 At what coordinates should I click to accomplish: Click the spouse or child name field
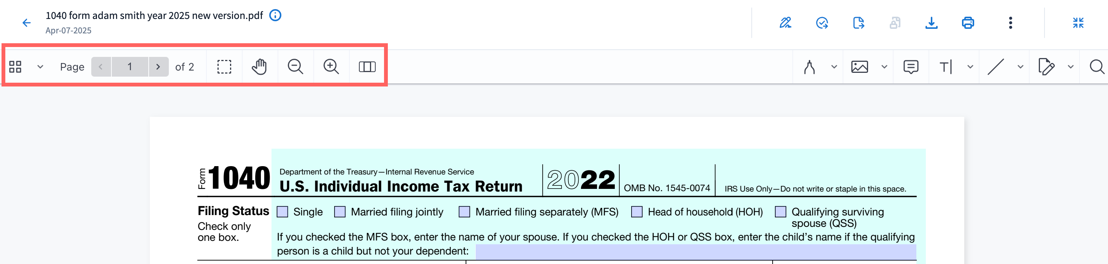[x=695, y=251]
